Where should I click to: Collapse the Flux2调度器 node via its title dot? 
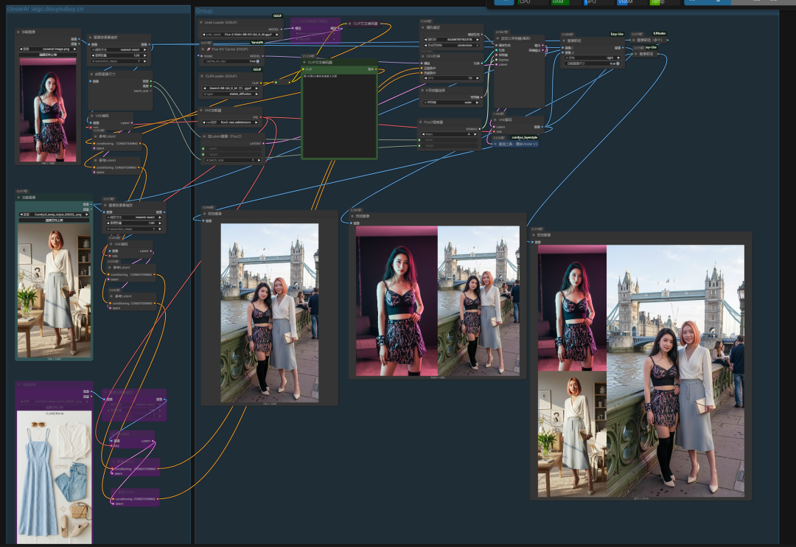[421, 122]
